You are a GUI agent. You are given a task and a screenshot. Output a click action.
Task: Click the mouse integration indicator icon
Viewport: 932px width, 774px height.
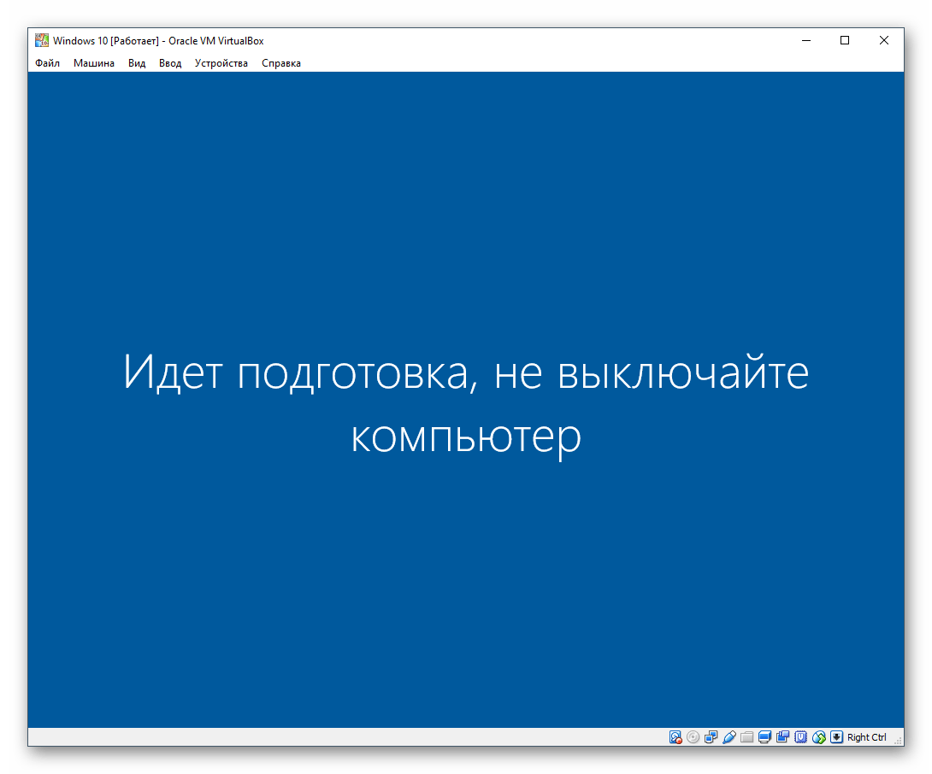click(819, 737)
